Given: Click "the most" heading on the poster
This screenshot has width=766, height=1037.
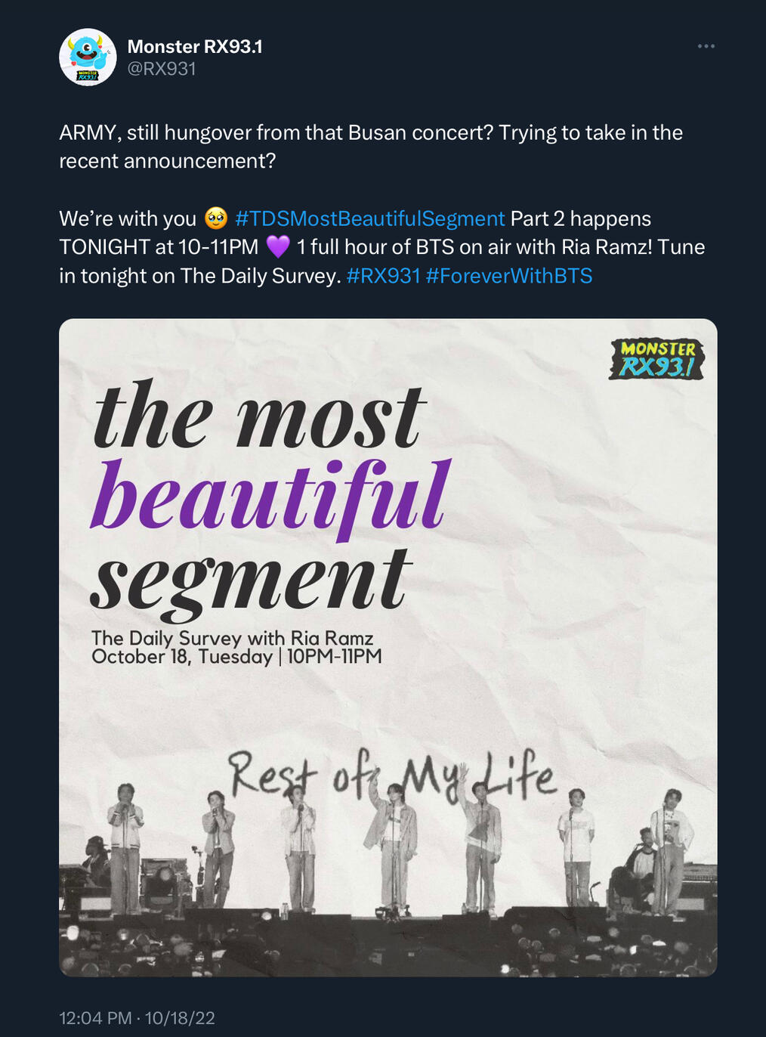Looking at the screenshot, I should tap(258, 418).
